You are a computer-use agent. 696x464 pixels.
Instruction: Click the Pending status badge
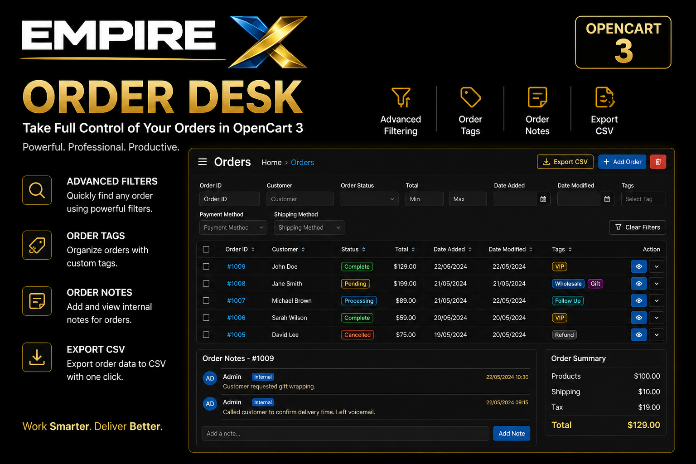click(355, 284)
